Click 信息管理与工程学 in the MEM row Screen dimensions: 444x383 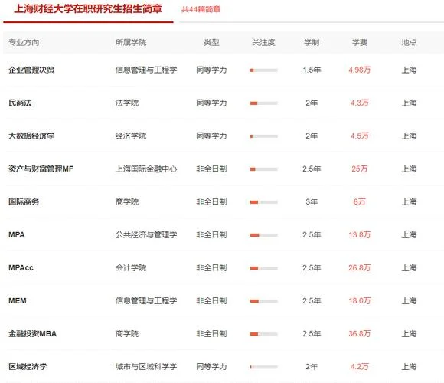pyautogui.click(x=146, y=300)
